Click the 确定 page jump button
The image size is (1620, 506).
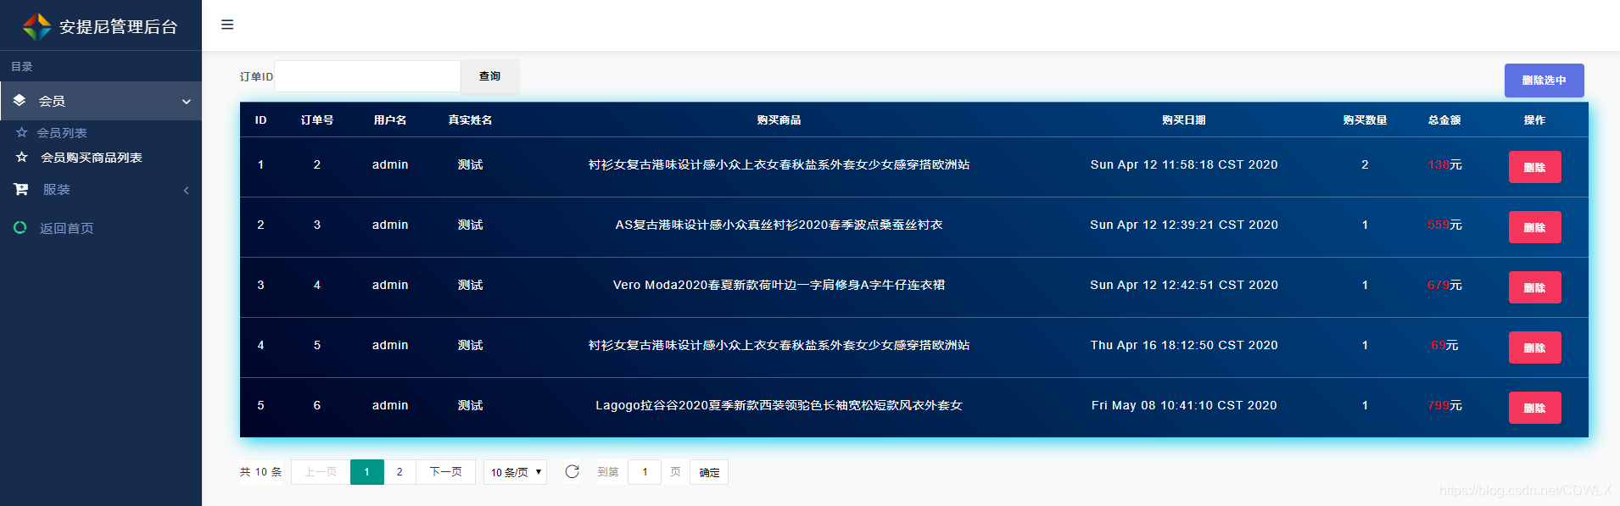click(x=709, y=472)
